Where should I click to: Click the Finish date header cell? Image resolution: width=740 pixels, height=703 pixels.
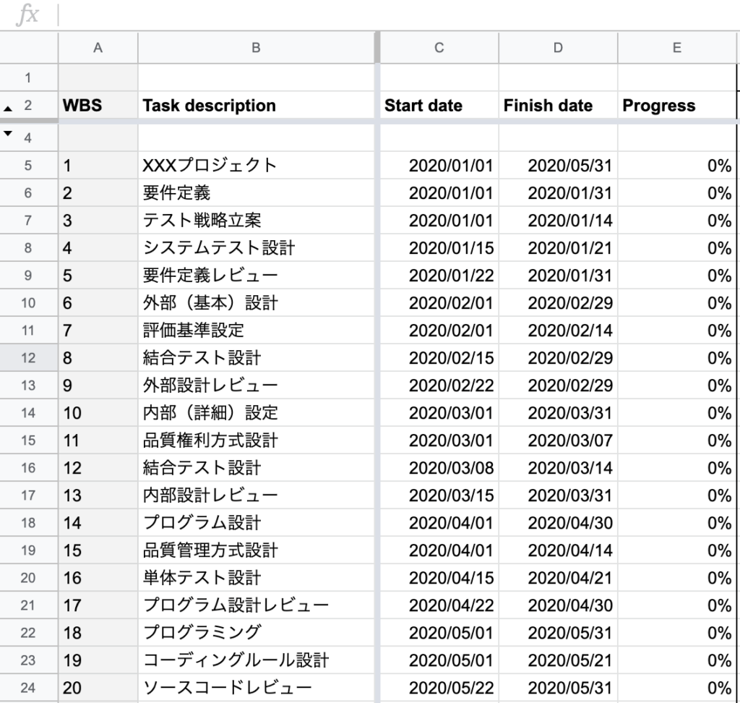pos(558,105)
